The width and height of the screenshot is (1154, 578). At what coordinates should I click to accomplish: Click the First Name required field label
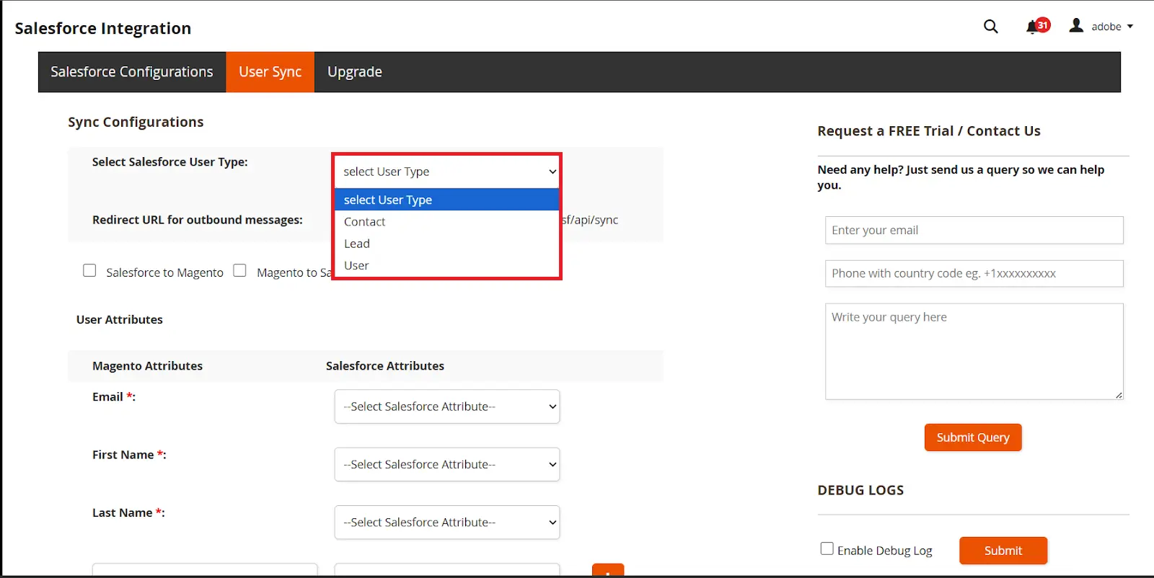[x=129, y=455]
